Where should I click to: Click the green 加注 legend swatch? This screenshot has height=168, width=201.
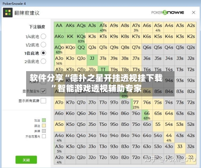click(44, 120)
